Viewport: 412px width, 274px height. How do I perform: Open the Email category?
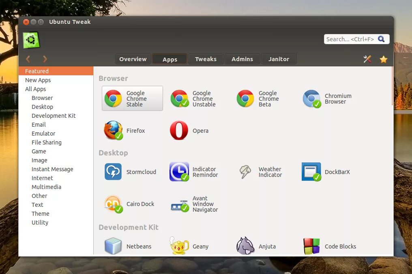[x=56, y=125]
